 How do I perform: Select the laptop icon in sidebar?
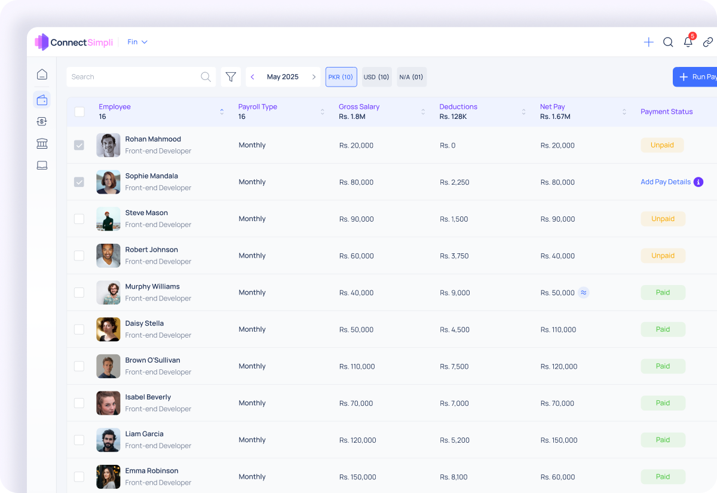(x=42, y=166)
